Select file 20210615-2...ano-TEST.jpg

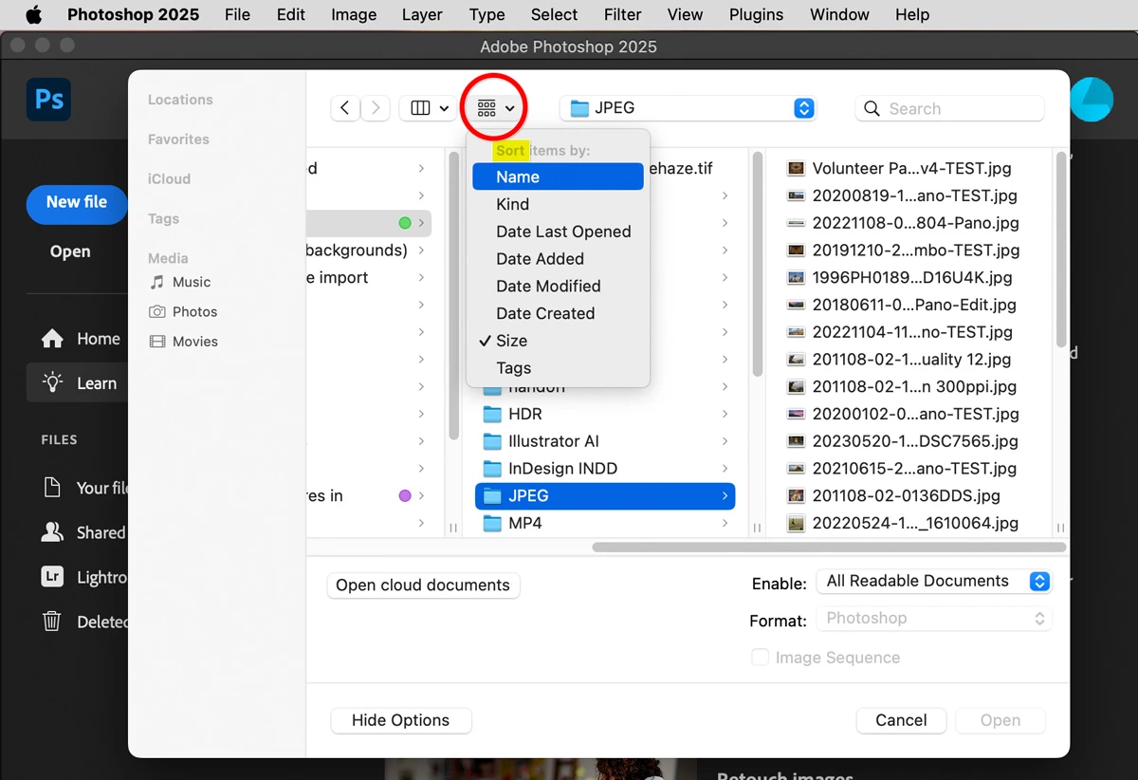902,469
